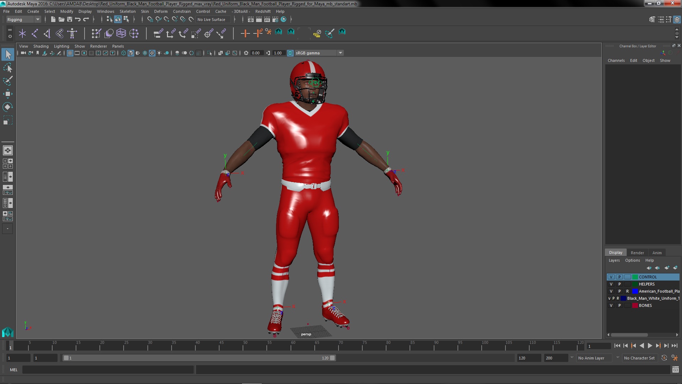Save the scene with the floppy icon
This screenshot has width=682, height=384.
click(x=70, y=20)
